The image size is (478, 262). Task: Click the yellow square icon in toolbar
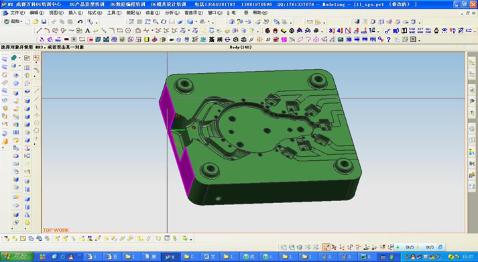click(147, 40)
